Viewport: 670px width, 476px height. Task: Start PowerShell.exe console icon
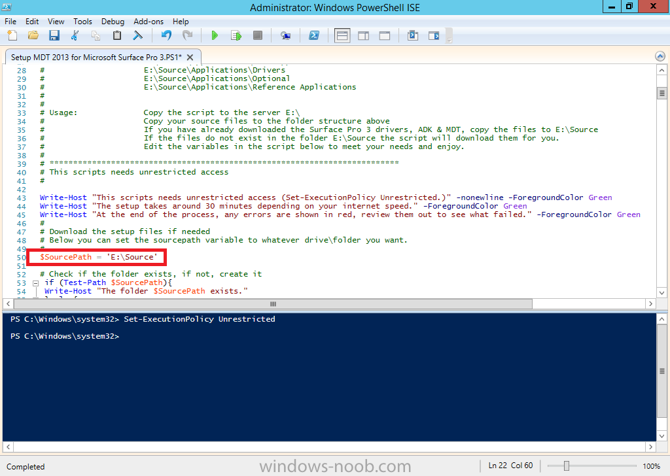point(314,35)
